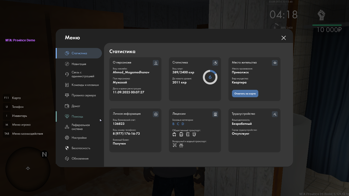Viewport: 349px width, 196px height.
Task: Open Реферальная система section
Action: click(79, 127)
